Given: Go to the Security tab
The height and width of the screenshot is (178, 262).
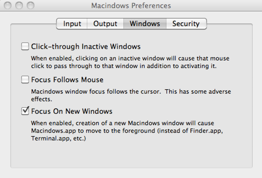Looking at the screenshot, I should [186, 24].
